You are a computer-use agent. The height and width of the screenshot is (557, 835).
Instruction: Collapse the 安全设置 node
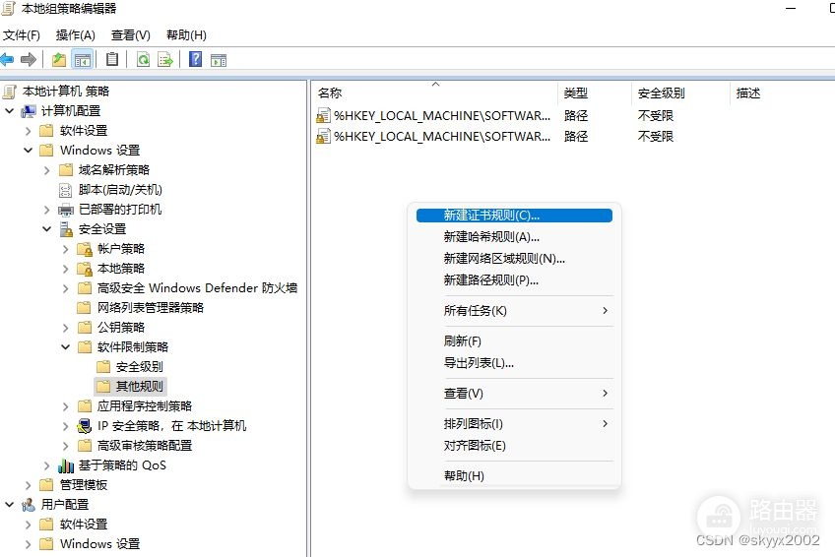pyautogui.click(x=47, y=228)
